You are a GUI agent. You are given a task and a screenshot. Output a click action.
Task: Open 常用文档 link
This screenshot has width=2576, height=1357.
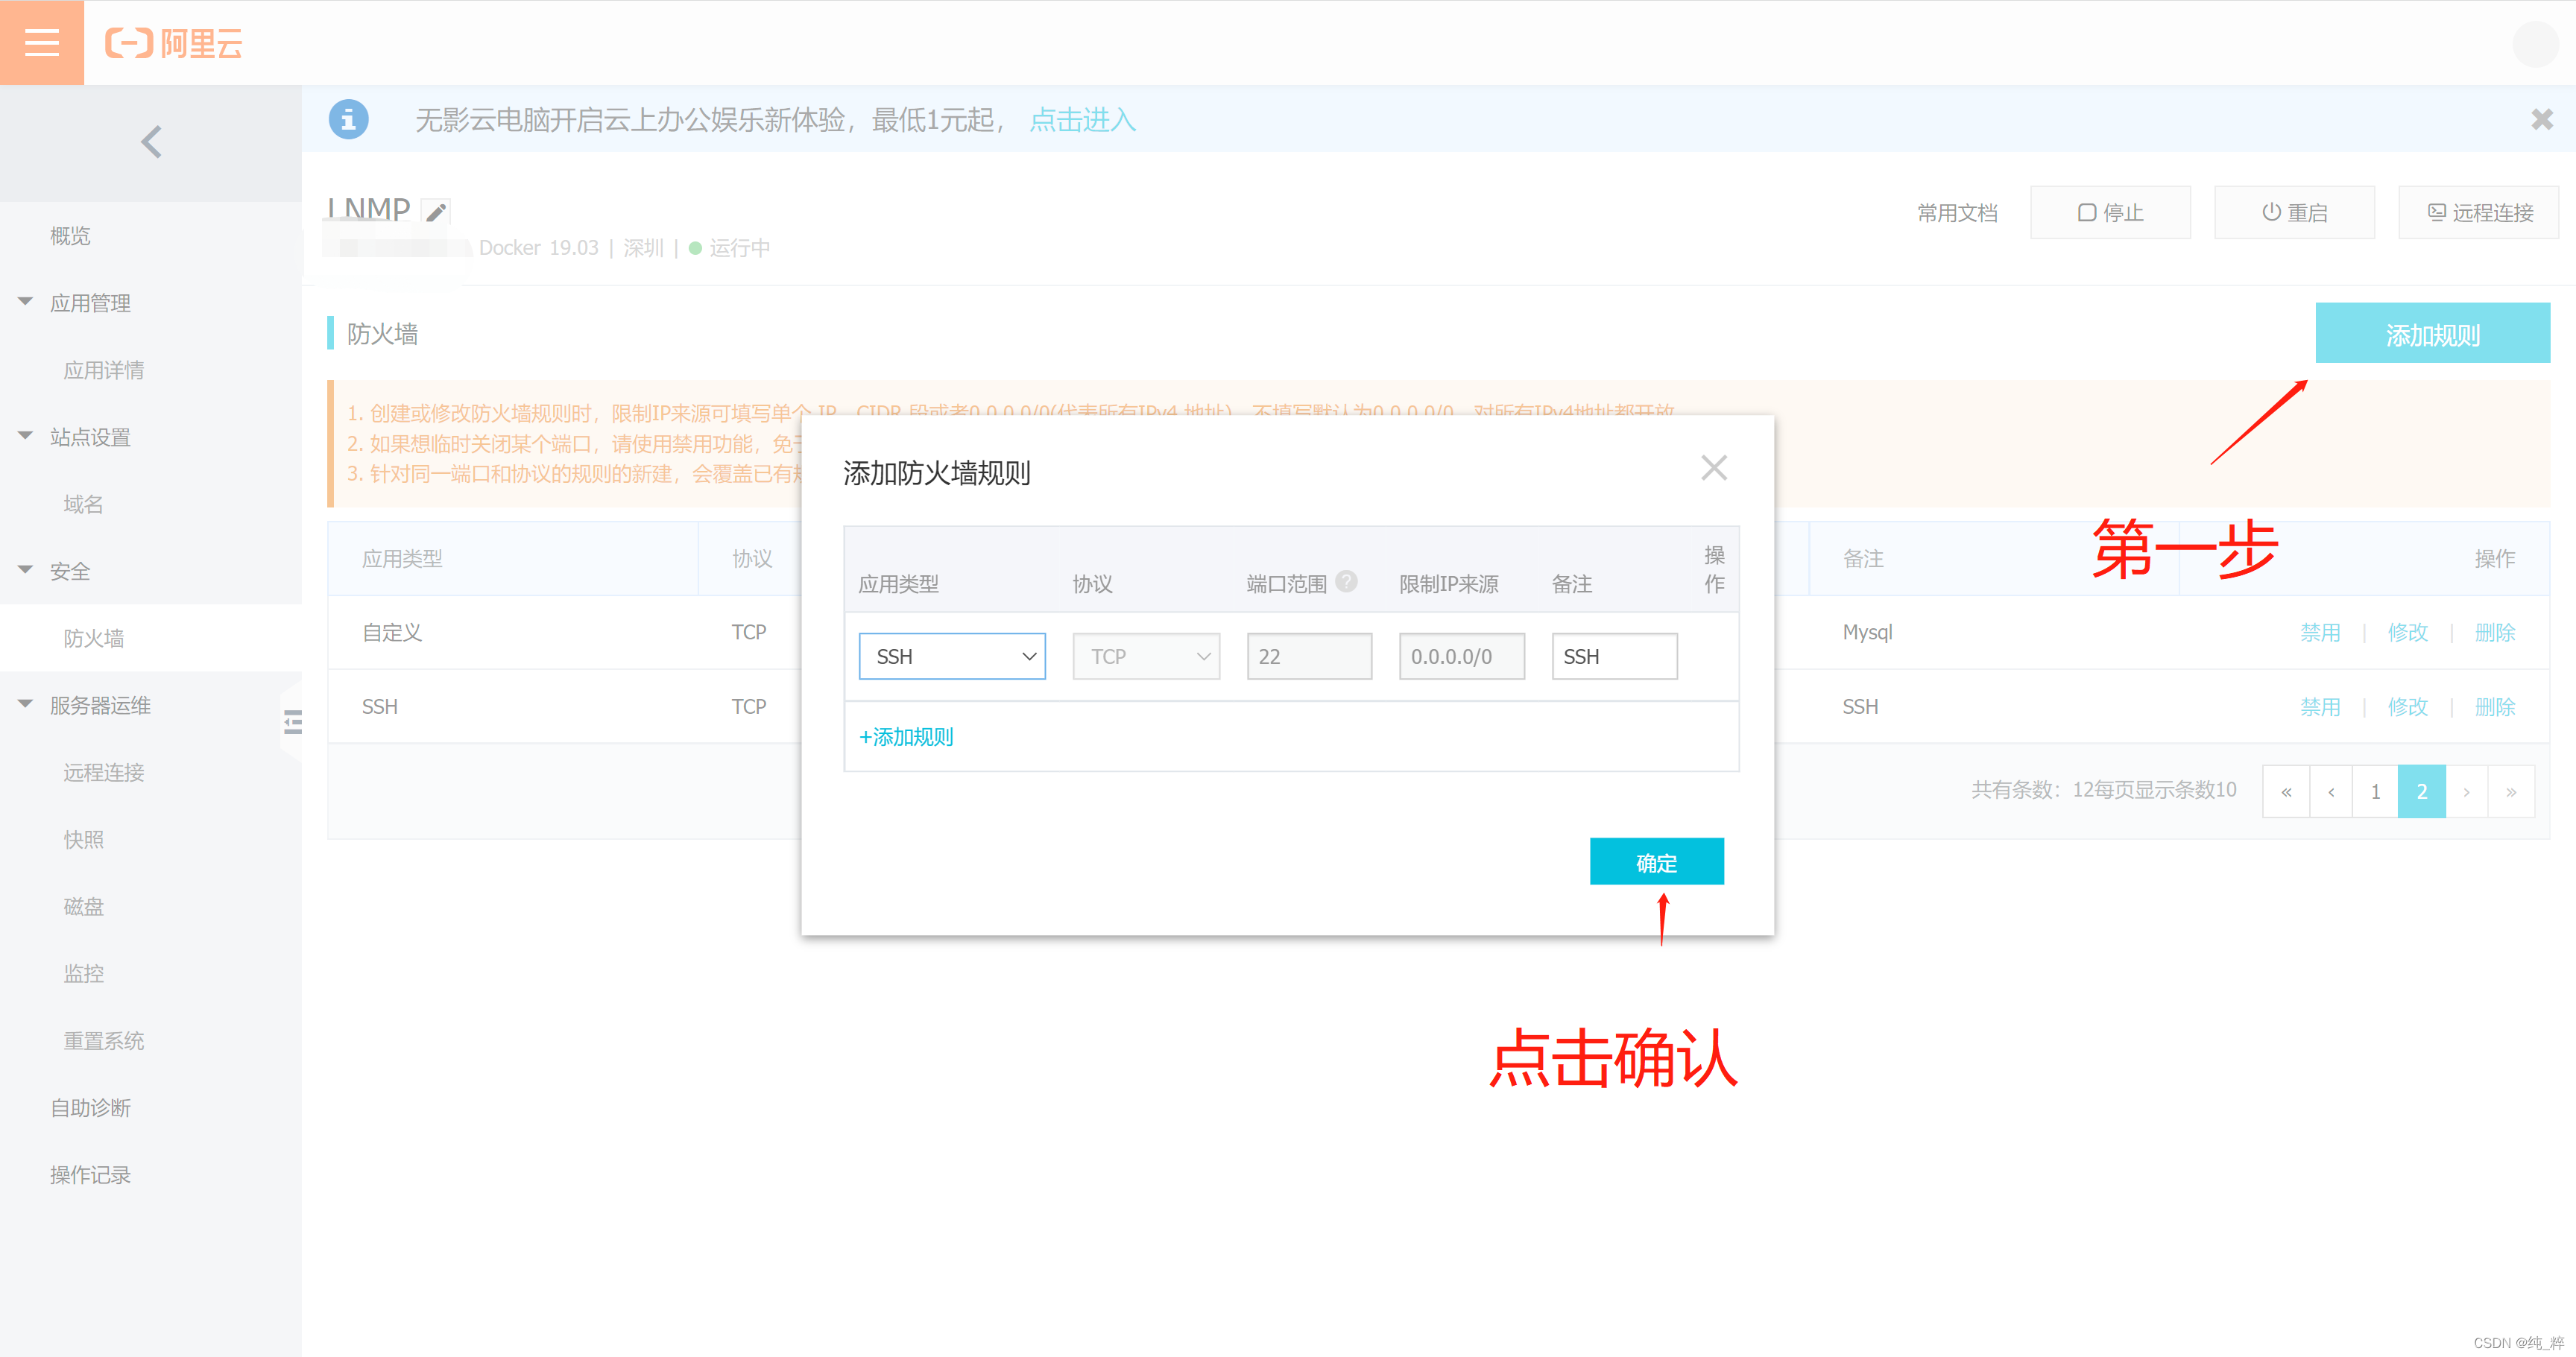[1957, 213]
